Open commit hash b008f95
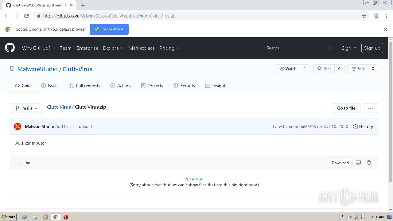 (308, 126)
